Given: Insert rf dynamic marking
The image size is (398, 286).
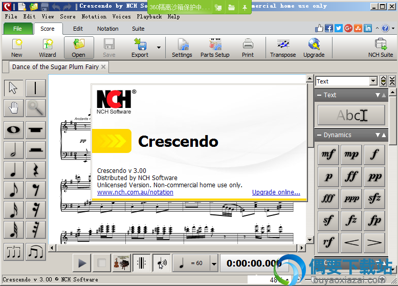Looking at the screenshot, I should pos(328,243).
